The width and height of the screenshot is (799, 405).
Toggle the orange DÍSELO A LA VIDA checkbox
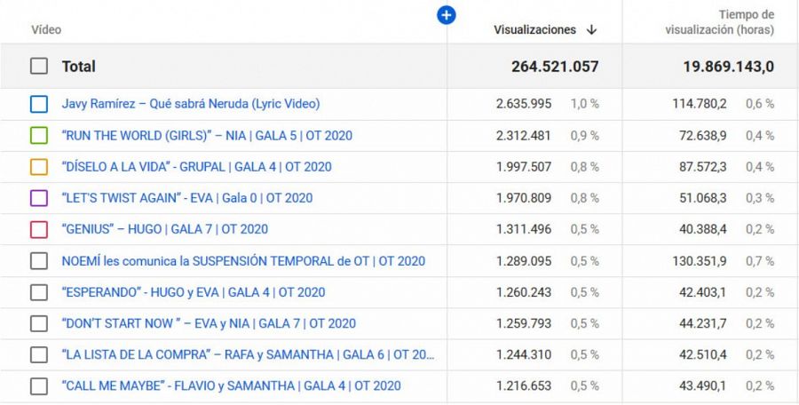[39, 167]
